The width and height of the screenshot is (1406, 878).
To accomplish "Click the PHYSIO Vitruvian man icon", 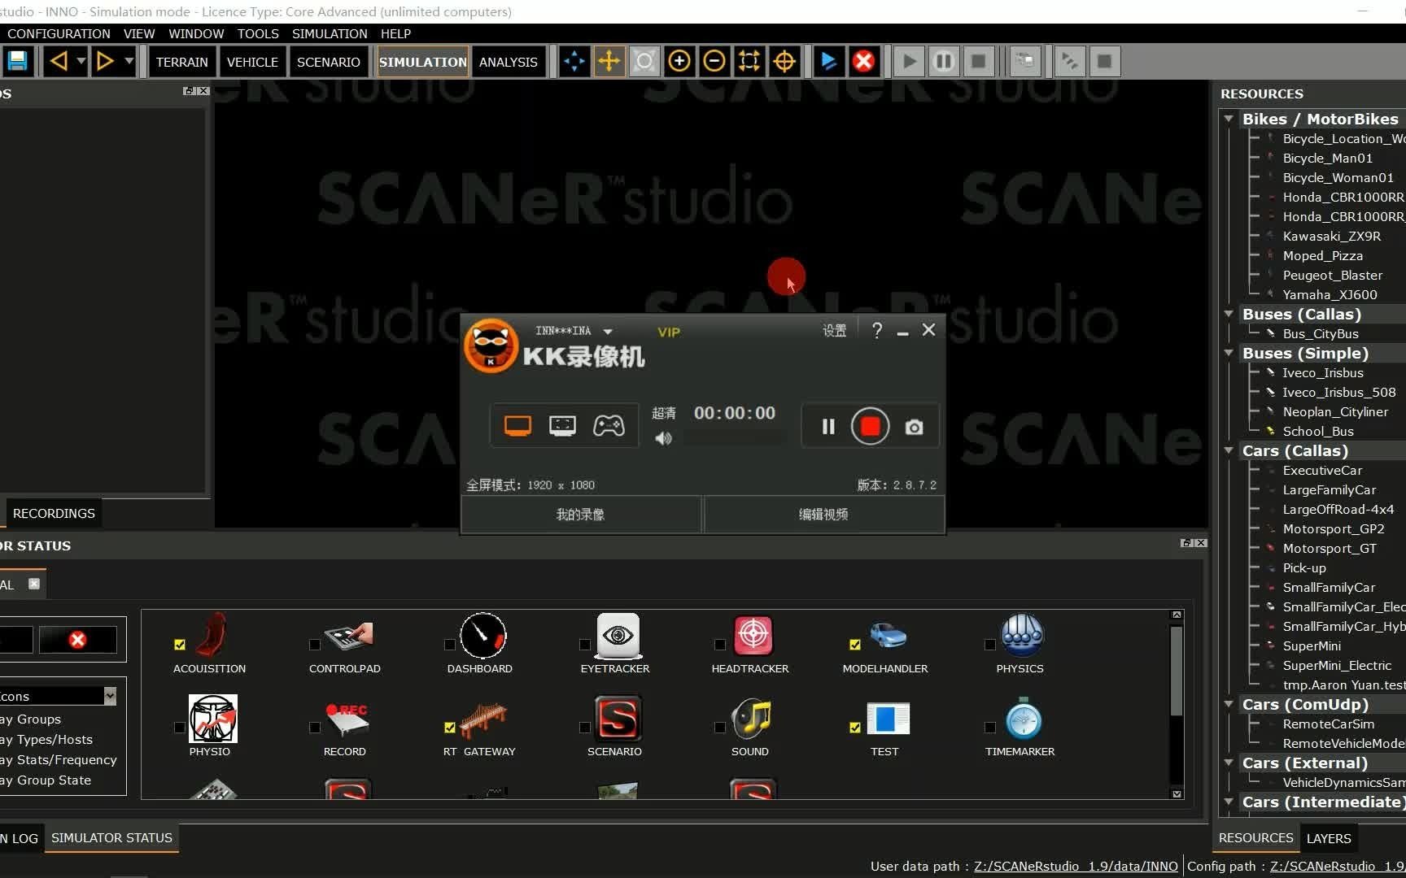I will click(x=212, y=719).
